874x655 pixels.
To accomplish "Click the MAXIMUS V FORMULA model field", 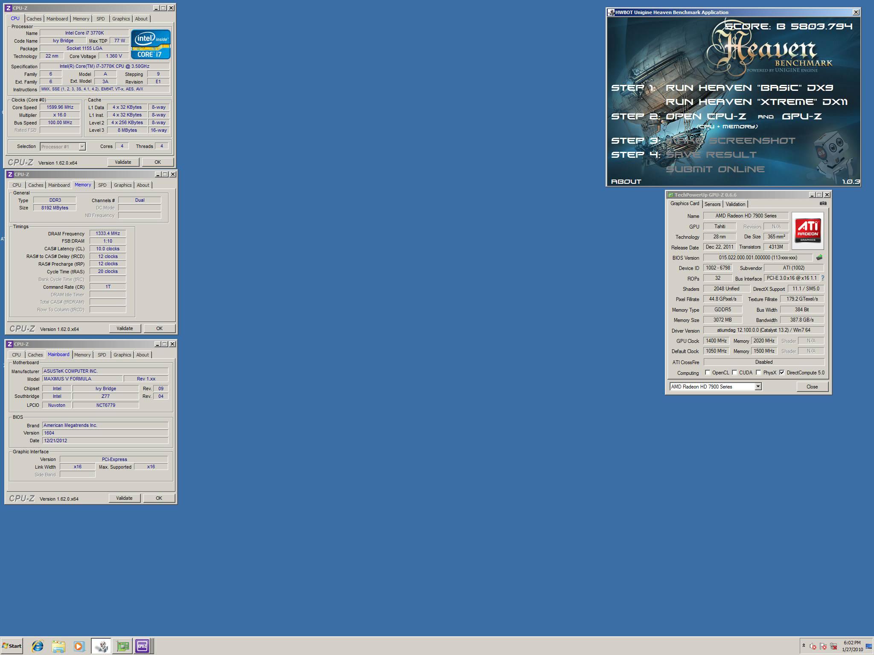I will 82,379.
